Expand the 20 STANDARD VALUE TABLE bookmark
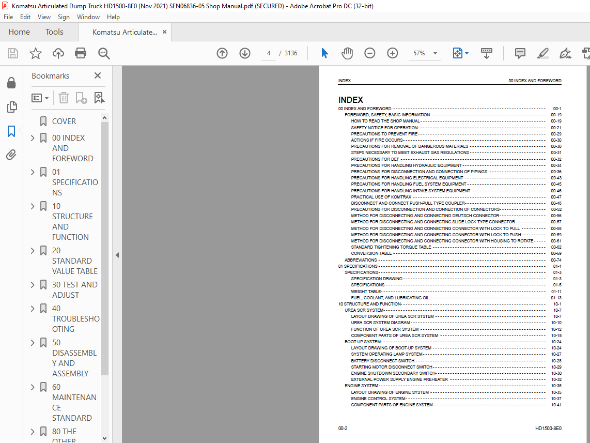590x443 pixels. pos(33,251)
